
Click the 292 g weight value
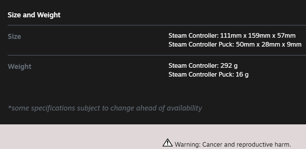tap(229, 66)
